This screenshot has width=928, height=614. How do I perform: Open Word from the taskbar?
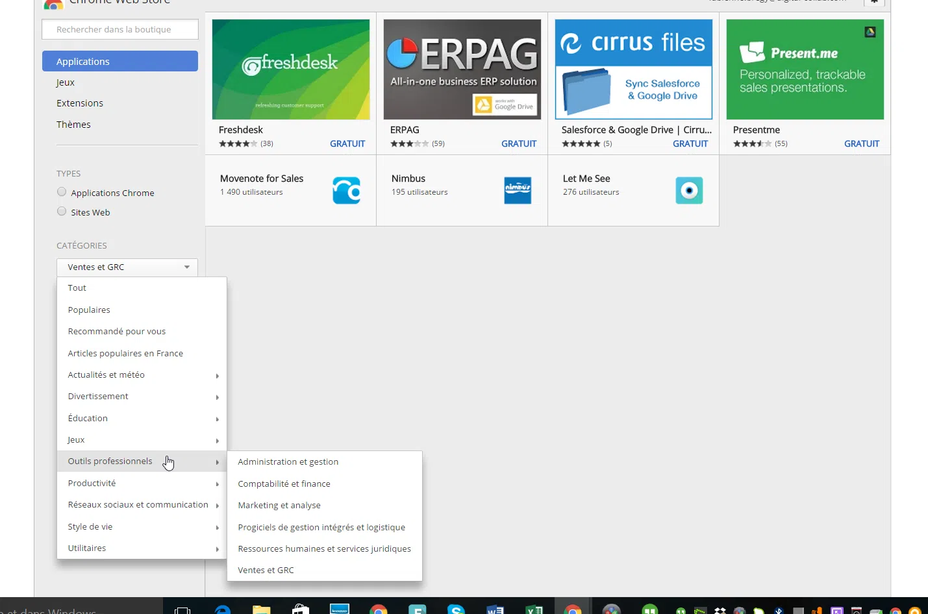[x=495, y=609]
